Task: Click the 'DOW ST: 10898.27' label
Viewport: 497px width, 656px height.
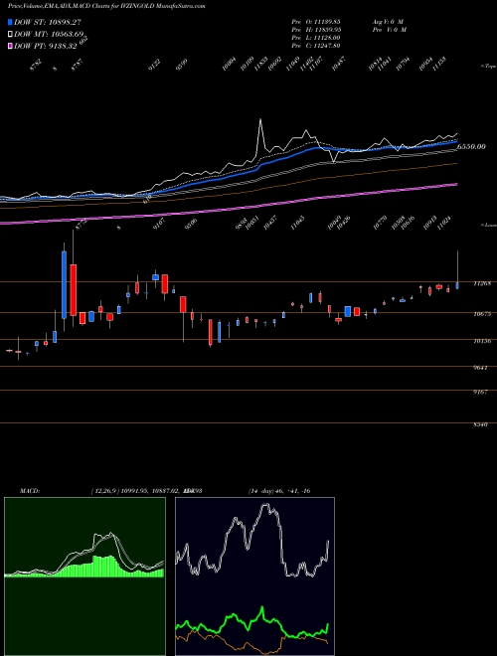Action: tap(48, 22)
